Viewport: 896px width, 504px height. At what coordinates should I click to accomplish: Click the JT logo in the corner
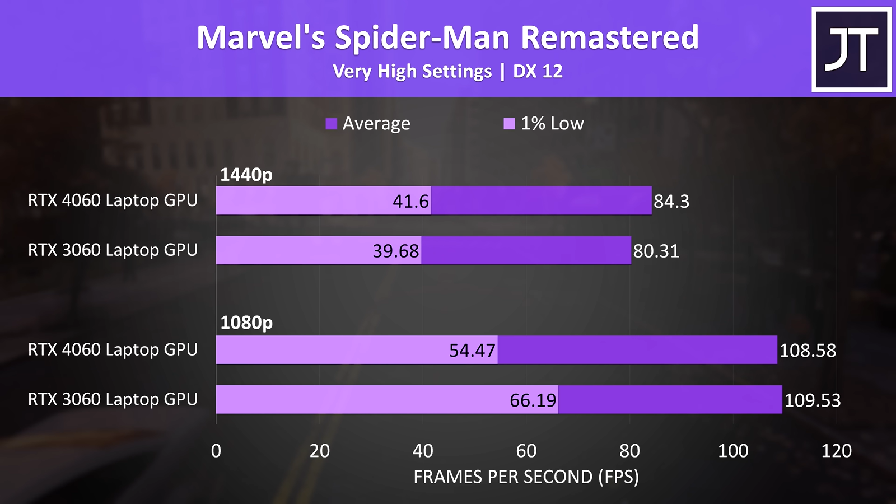pos(851,49)
